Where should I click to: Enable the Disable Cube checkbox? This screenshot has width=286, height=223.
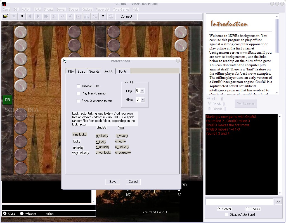[79, 86]
